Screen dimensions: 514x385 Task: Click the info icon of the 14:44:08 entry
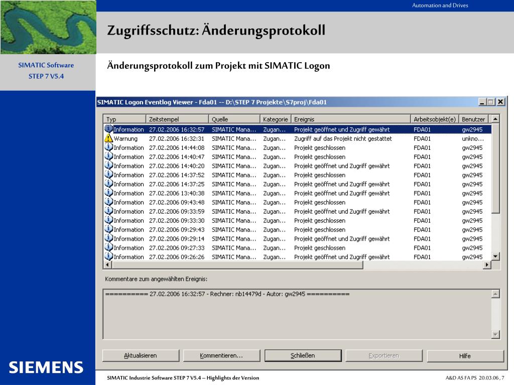109,148
